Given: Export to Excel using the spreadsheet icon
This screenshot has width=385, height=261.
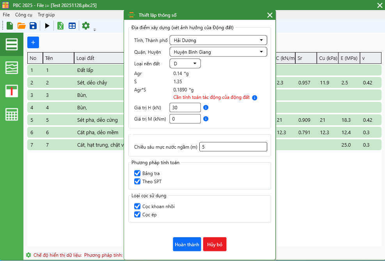Looking at the screenshot, I should (60, 26).
